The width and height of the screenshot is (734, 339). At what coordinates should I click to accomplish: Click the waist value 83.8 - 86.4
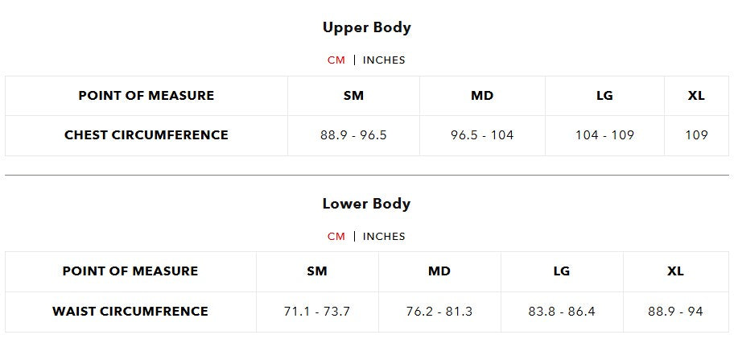coord(561,312)
